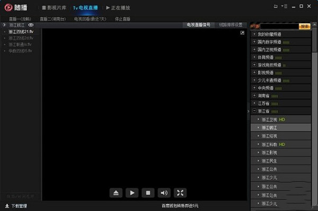Mute the volume speaker button

(x=164, y=193)
